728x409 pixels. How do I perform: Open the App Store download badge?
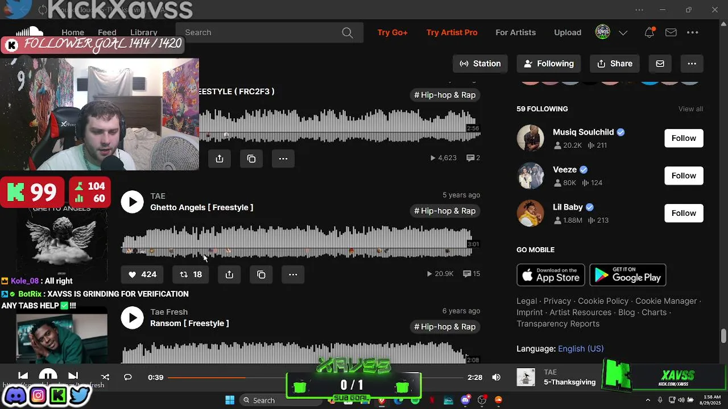[x=551, y=275]
